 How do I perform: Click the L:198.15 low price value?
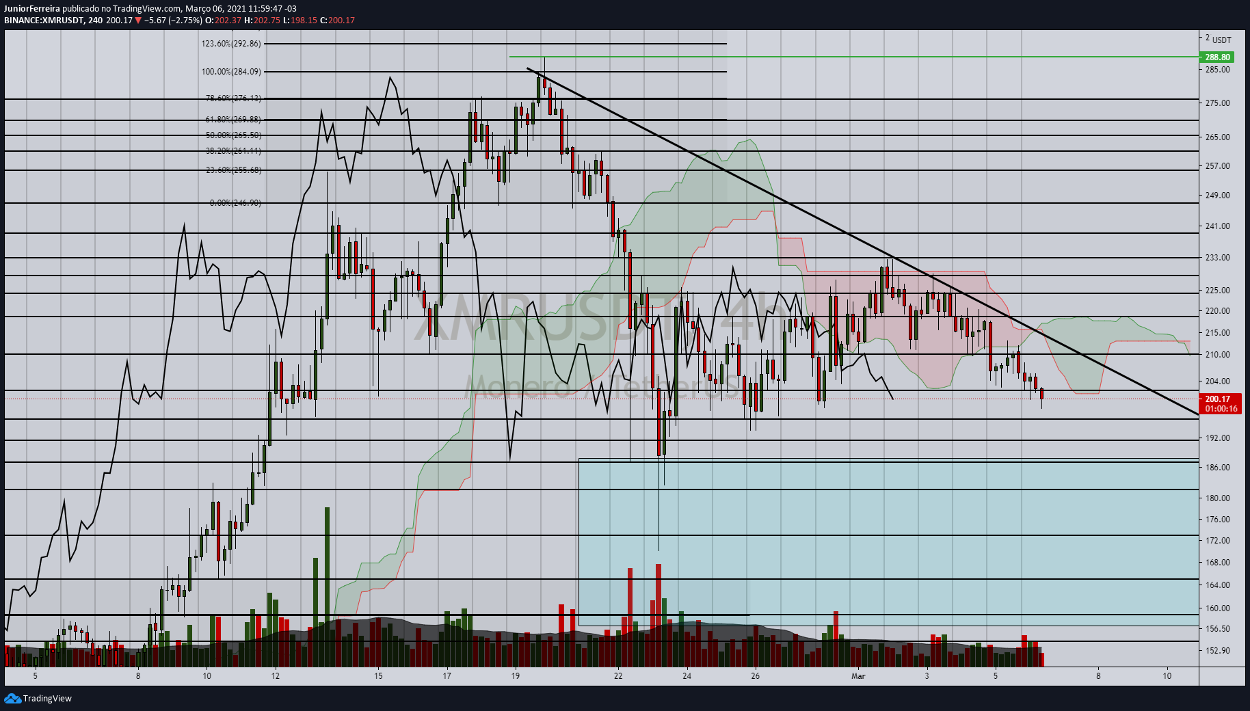[300, 21]
